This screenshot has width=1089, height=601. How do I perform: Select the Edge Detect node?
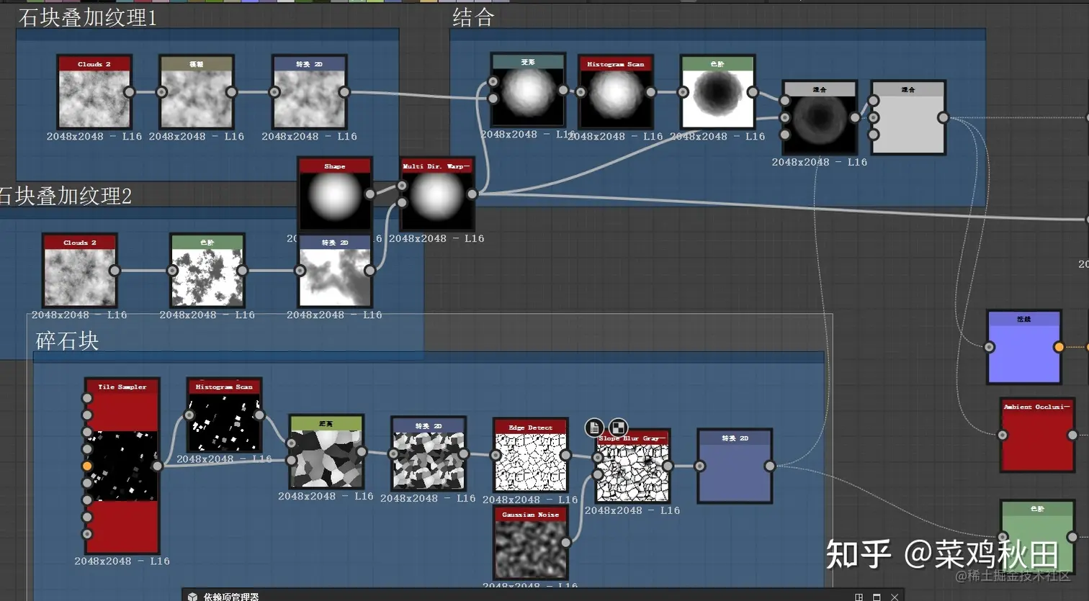pos(531,456)
